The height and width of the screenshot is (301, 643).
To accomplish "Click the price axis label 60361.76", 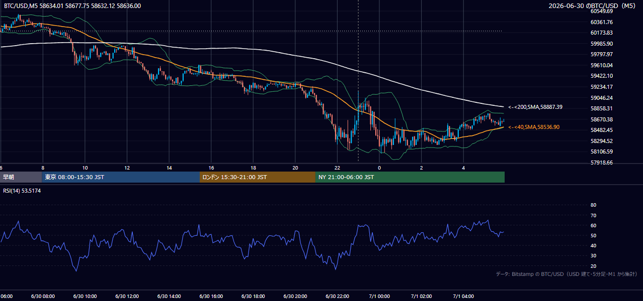I will [x=602, y=22].
